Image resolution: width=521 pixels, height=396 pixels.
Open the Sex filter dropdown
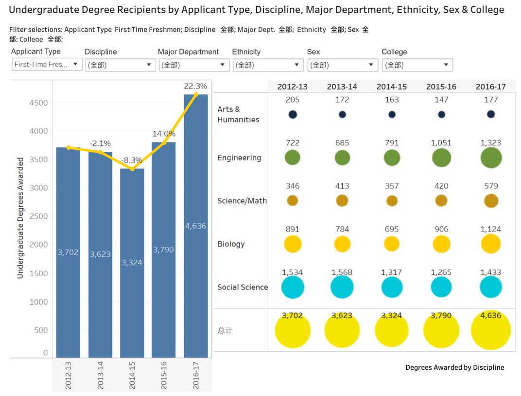pos(343,65)
